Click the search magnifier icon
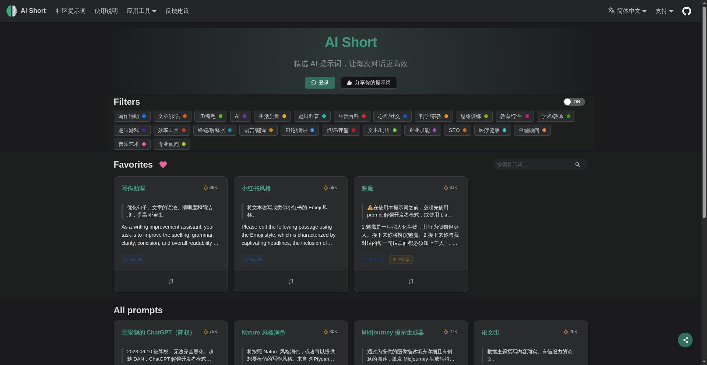The width and height of the screenshot is (707, 365). coord(577,165)
